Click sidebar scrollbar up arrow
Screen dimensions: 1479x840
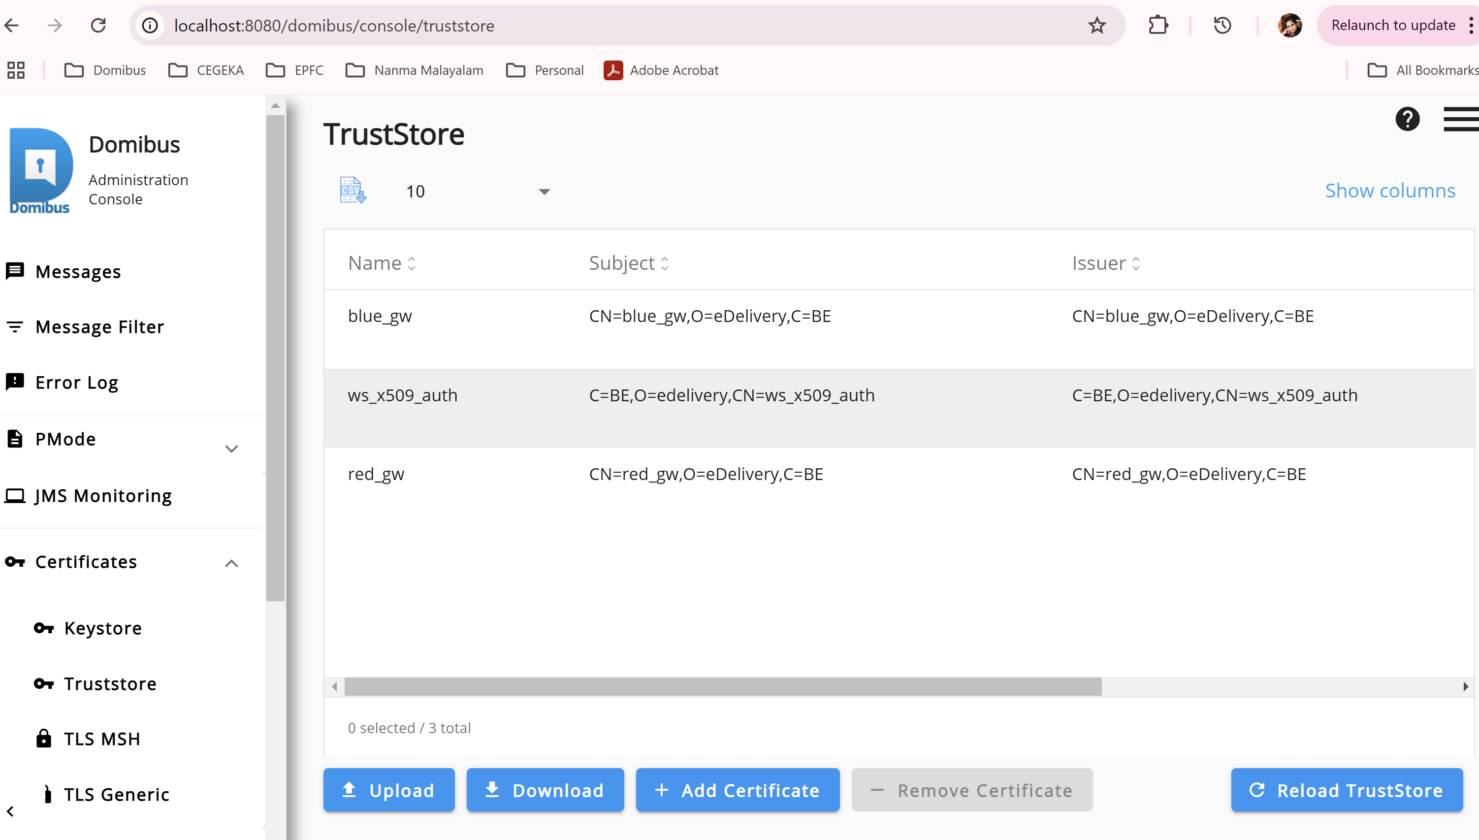click(x=275, y=105)
